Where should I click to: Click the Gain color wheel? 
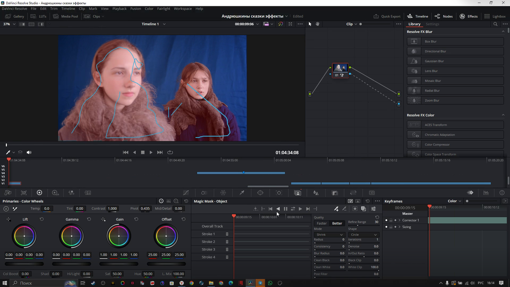pos(119,236)
